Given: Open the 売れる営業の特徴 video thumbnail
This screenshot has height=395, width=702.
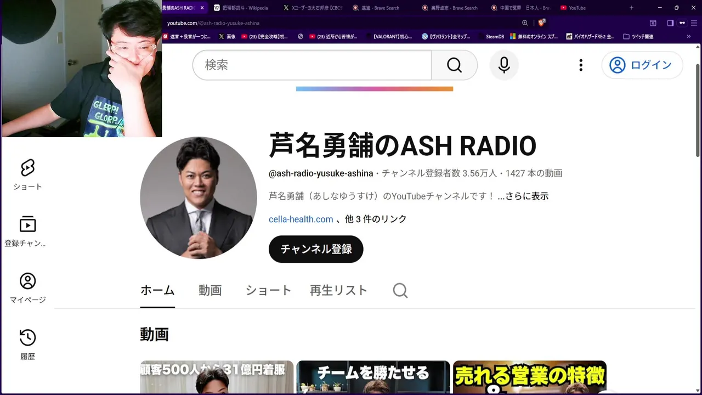Looking at the screenshot, I should click(x=530, y=377).
